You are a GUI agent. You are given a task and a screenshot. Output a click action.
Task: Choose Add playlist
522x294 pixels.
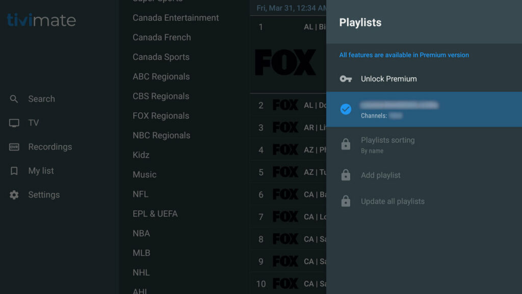point(424,175)
